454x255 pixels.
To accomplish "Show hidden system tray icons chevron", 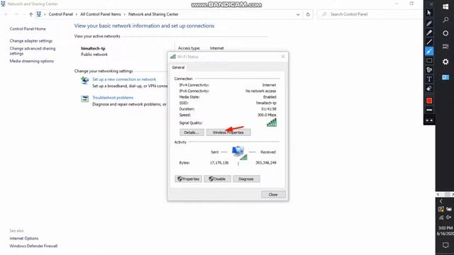I will pyautogui.click(x=441, y=201).
